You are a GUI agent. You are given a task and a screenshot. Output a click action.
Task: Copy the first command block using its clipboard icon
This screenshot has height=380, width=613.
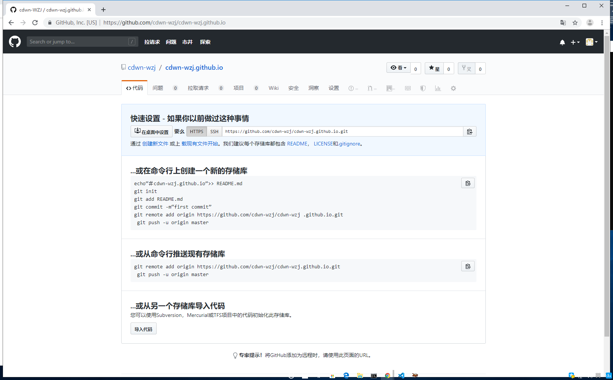tap(468, 183)
